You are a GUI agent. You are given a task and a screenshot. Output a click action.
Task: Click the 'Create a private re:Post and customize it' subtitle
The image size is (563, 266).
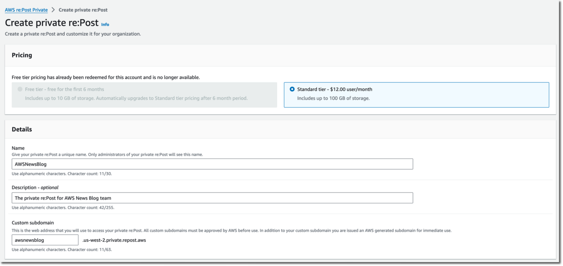(73, 34)
